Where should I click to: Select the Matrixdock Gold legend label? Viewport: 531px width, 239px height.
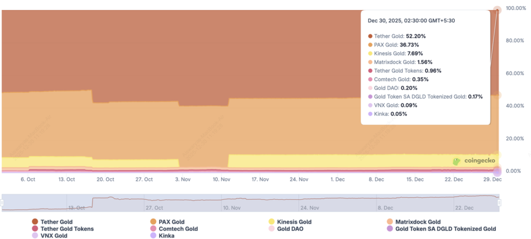click(x=417, y=222)
